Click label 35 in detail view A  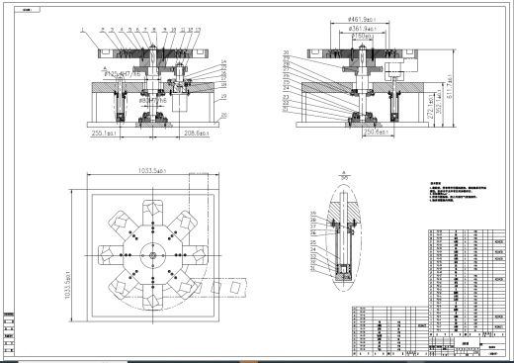pyautogui.click(x=313, y=242)
